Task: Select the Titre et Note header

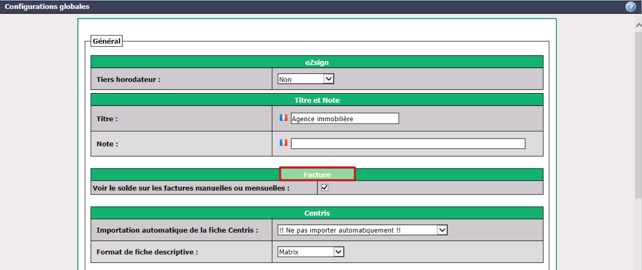Action: [317, 100]
